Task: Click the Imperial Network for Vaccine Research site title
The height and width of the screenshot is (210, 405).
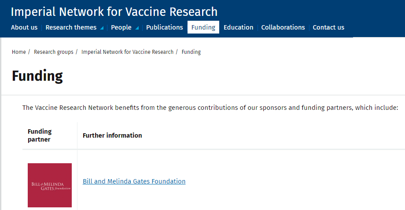Action: tap(114, 11)
